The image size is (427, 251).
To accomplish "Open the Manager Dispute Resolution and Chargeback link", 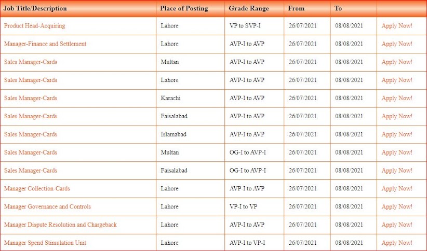I will point(60,225).
